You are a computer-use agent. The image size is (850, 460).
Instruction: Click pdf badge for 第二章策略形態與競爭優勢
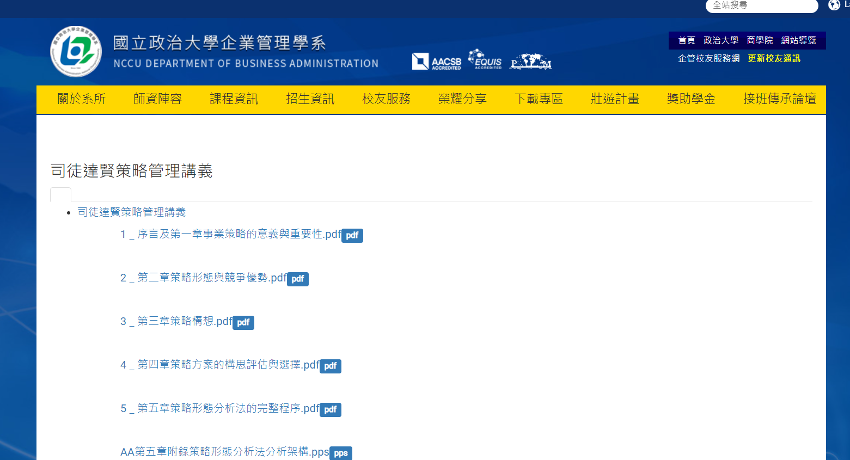[298, 279]
